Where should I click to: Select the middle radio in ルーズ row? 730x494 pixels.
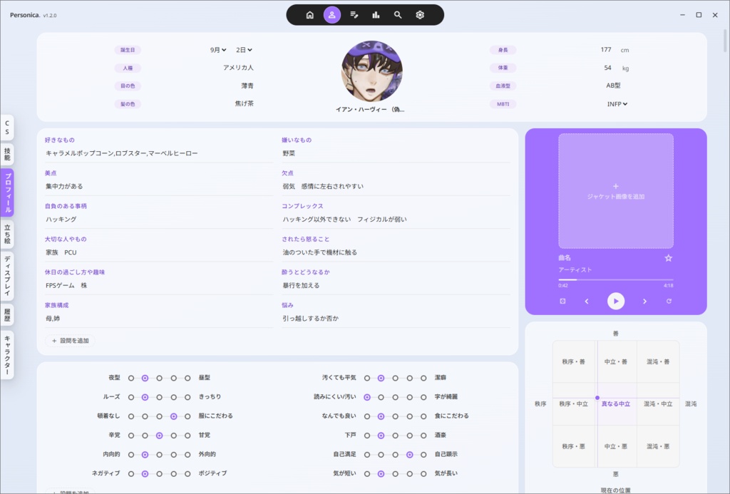tap(159, 397)
